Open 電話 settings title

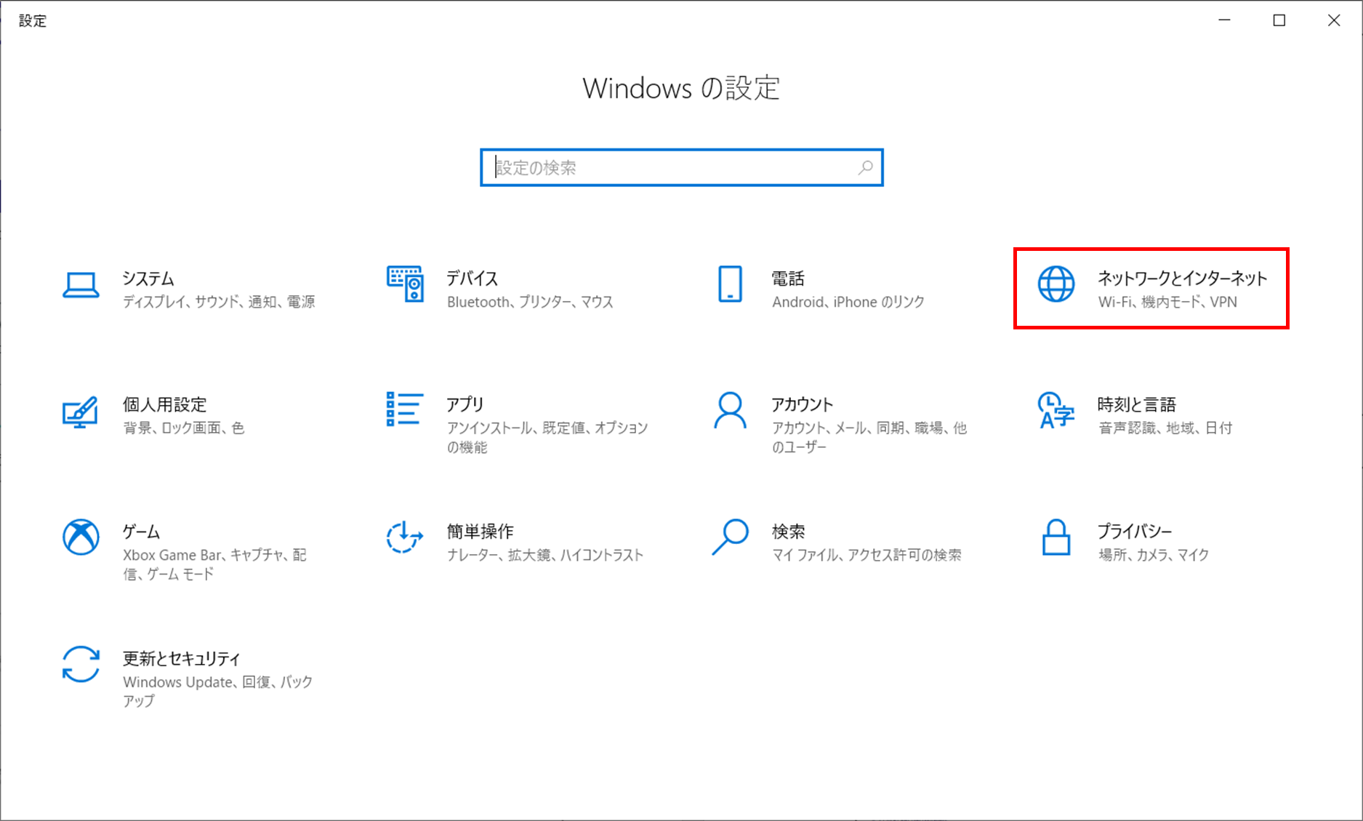(x=788, y=279)
